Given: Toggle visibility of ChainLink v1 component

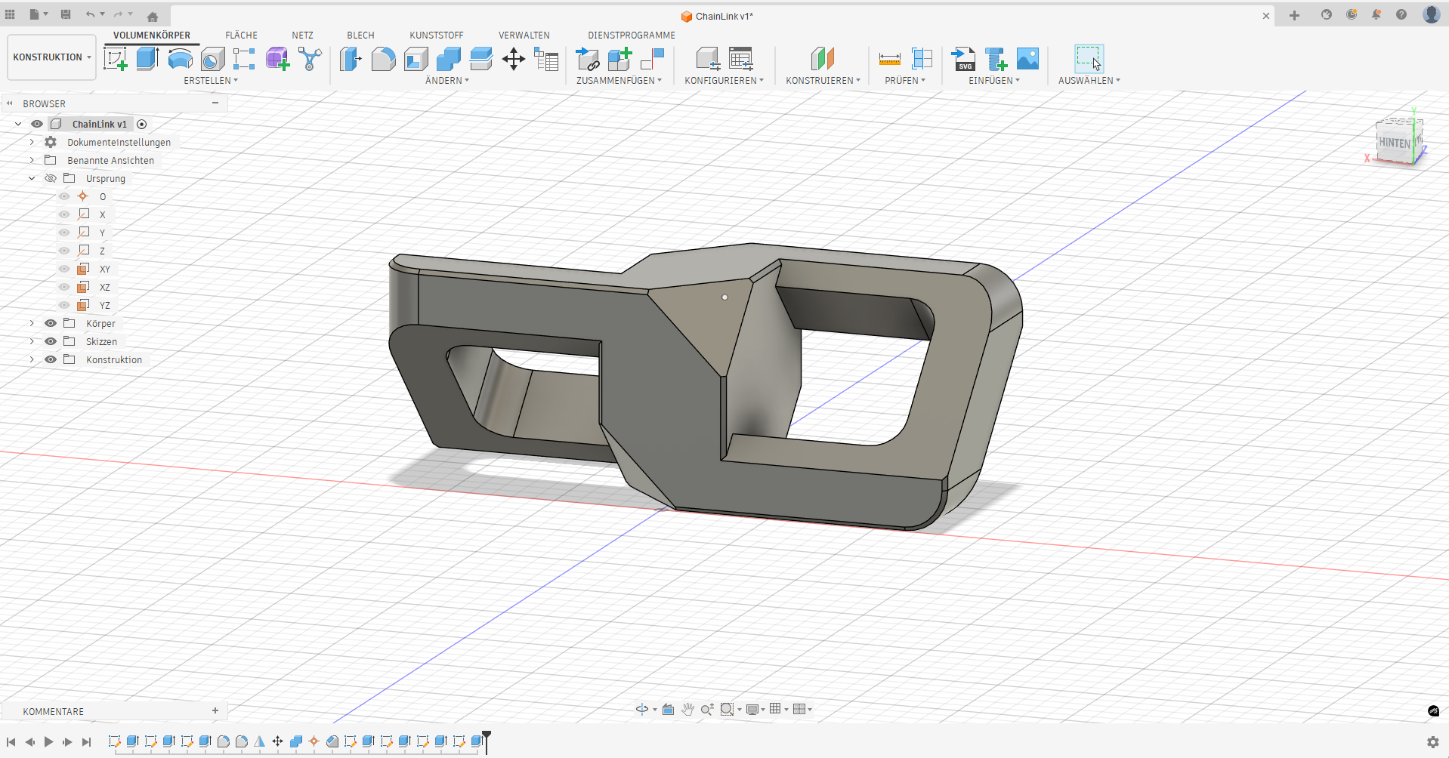Looking at the screenshot, I should pyautogui.click(x=37, y=124).
